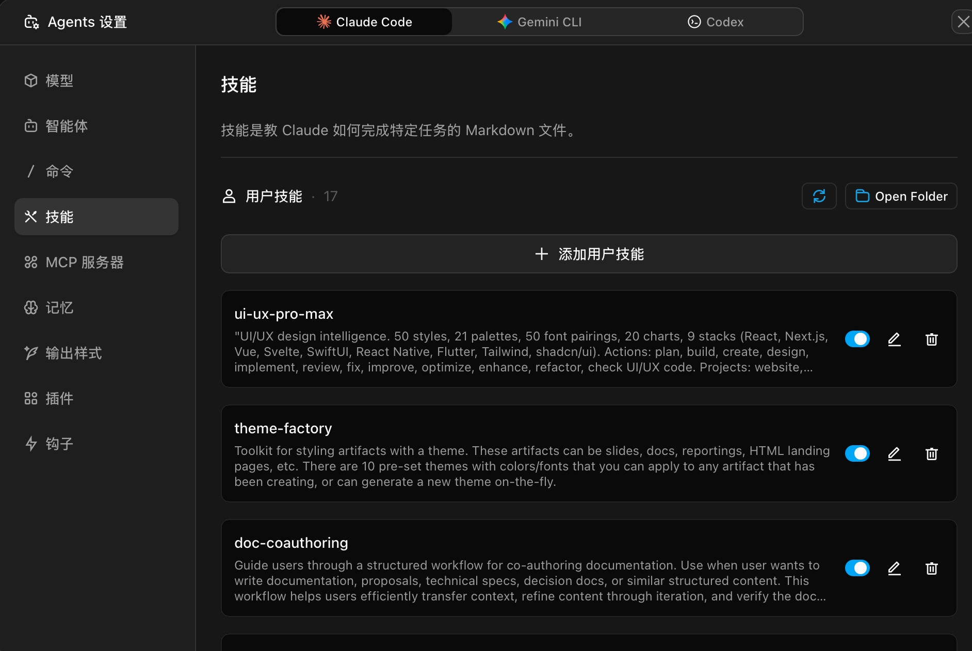
Task: Select the Claude Code tab
Action: (364, 22)
